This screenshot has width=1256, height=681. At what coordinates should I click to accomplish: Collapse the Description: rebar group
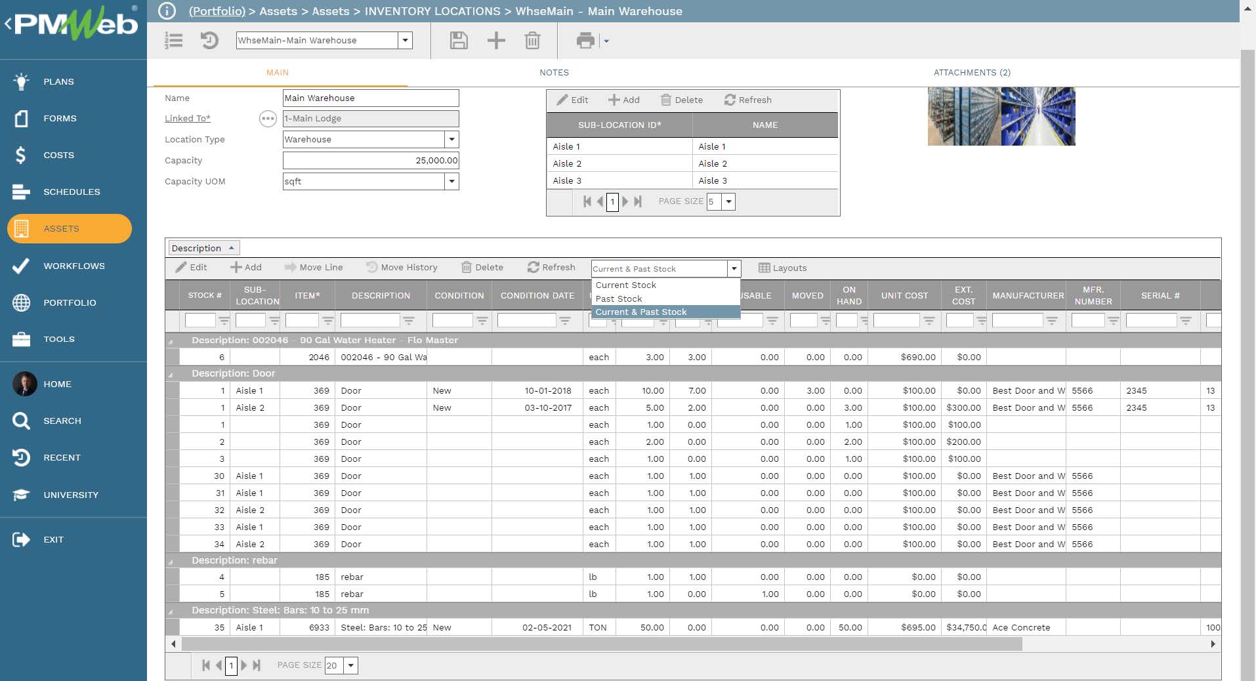point(171,561)
